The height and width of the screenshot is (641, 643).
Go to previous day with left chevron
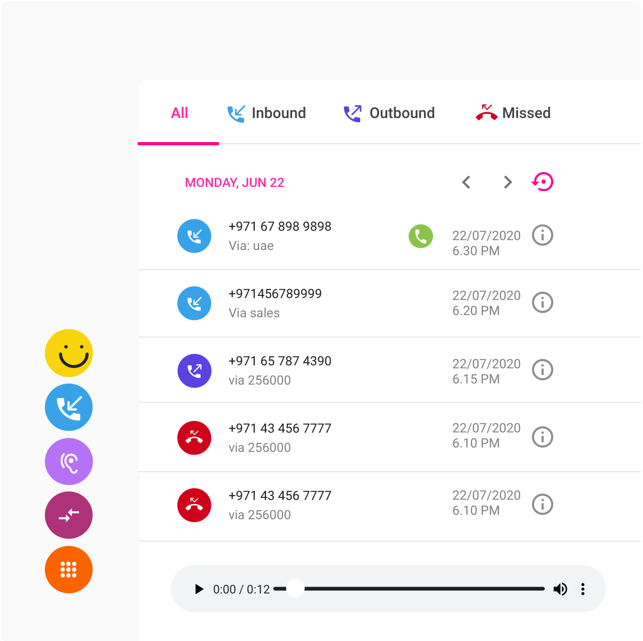[x=466, y=183]
